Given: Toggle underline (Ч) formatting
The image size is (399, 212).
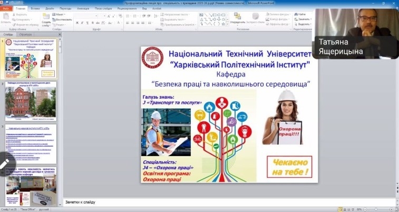Looking at the screenshot, I should pyautogui.click(x=87, y=23).
